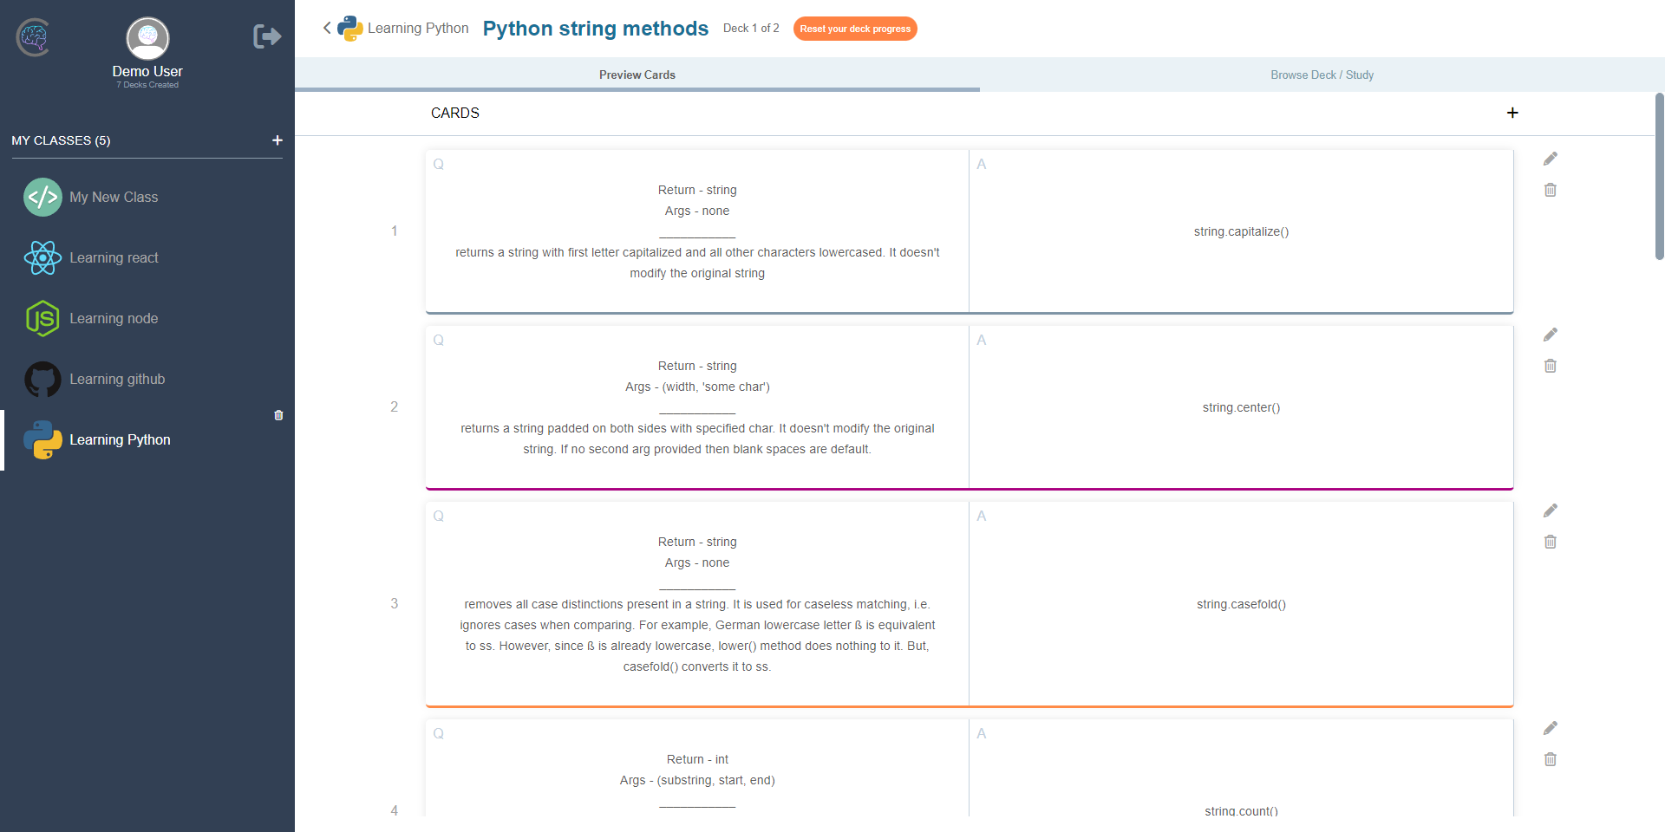Delete the Learning Python class via trash icon
1665x832 pixels.
(x=278, y=415)
